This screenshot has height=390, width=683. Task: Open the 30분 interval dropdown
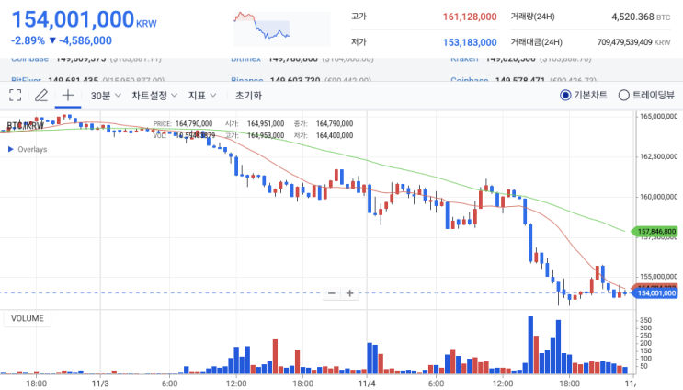point(106,96)
